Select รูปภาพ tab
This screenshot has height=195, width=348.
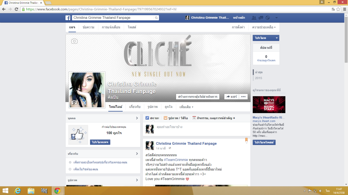pyautogui.click(x=153, y=107)
